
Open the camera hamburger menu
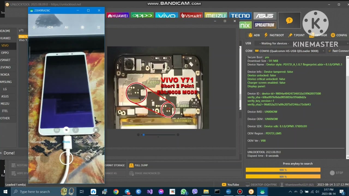pos(99,27)
